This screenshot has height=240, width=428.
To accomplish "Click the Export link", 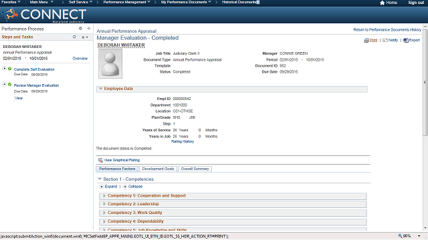I will pyautogui.click(x=415, y=40).
